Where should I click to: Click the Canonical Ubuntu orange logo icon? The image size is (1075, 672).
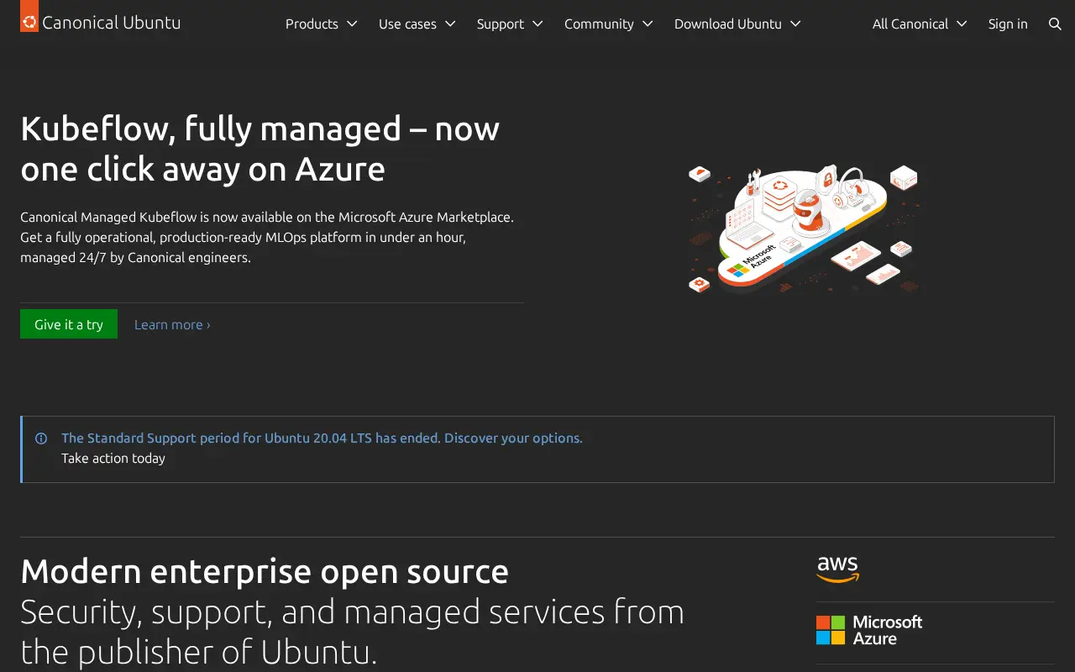pyautogui.click(x=29, y=16)
